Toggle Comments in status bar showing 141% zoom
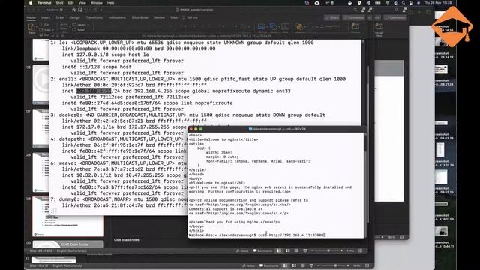This screenshot has width=480, height=270. (x=262, y=250)
